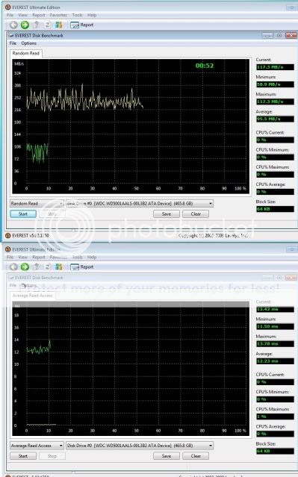Click green Forward arrow in Random Read window toolbar

[25, 25]
